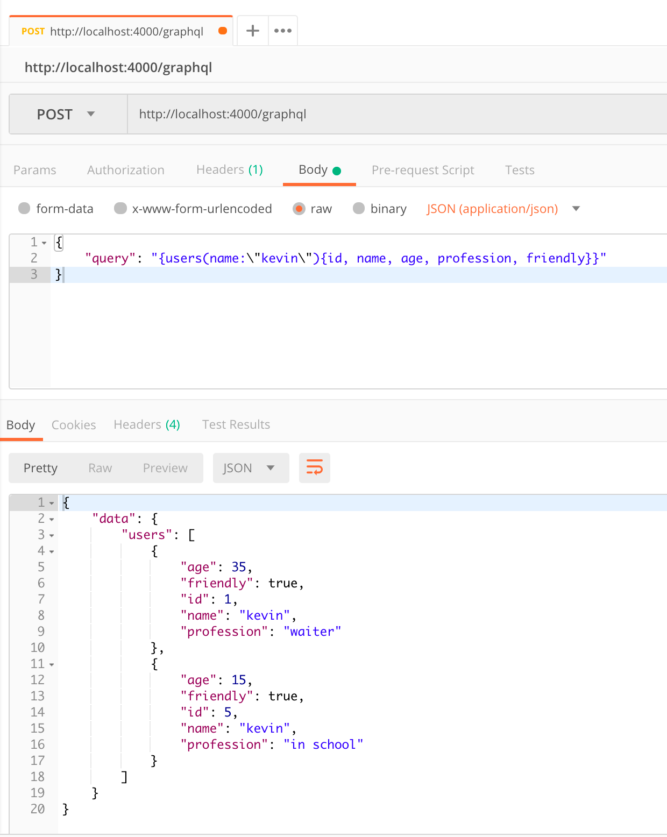Select the x-www-form-urlencoded body type
This screenshot has height=837, width=667.
tap(120, 209)
